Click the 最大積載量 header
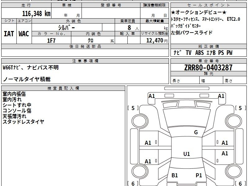The height and width of the screenshot is (186, 248). (x=154, y=21)
